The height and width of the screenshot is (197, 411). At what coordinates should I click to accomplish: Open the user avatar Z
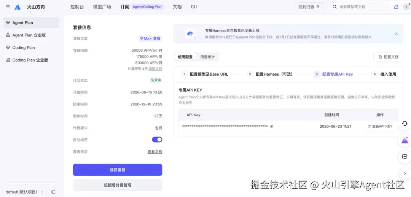tap(406, 7)
